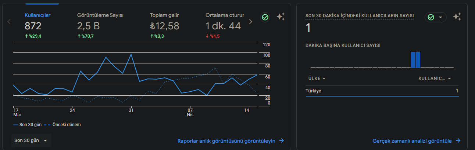Show previous metrics with the left chevron arrow

[x=9, y=22]
